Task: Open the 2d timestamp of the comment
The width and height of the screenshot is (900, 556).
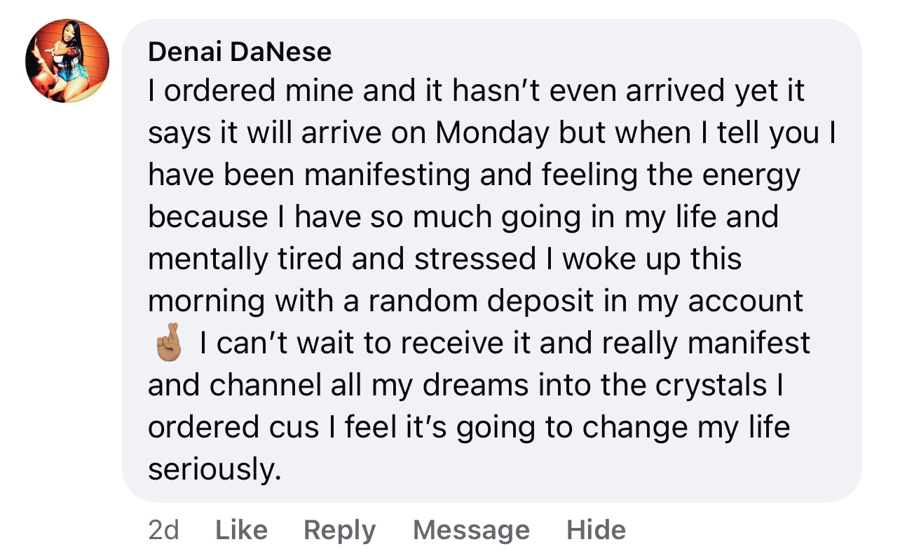Action: coord(163,530)
